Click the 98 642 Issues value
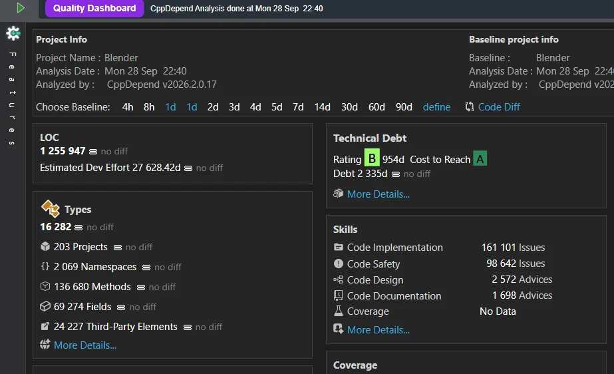The height and width of the screenshot is (374, 614). (516, 263)
